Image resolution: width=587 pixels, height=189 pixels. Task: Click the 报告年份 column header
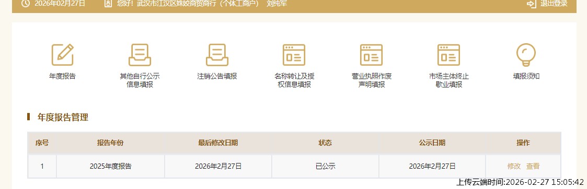click(110, 143)
